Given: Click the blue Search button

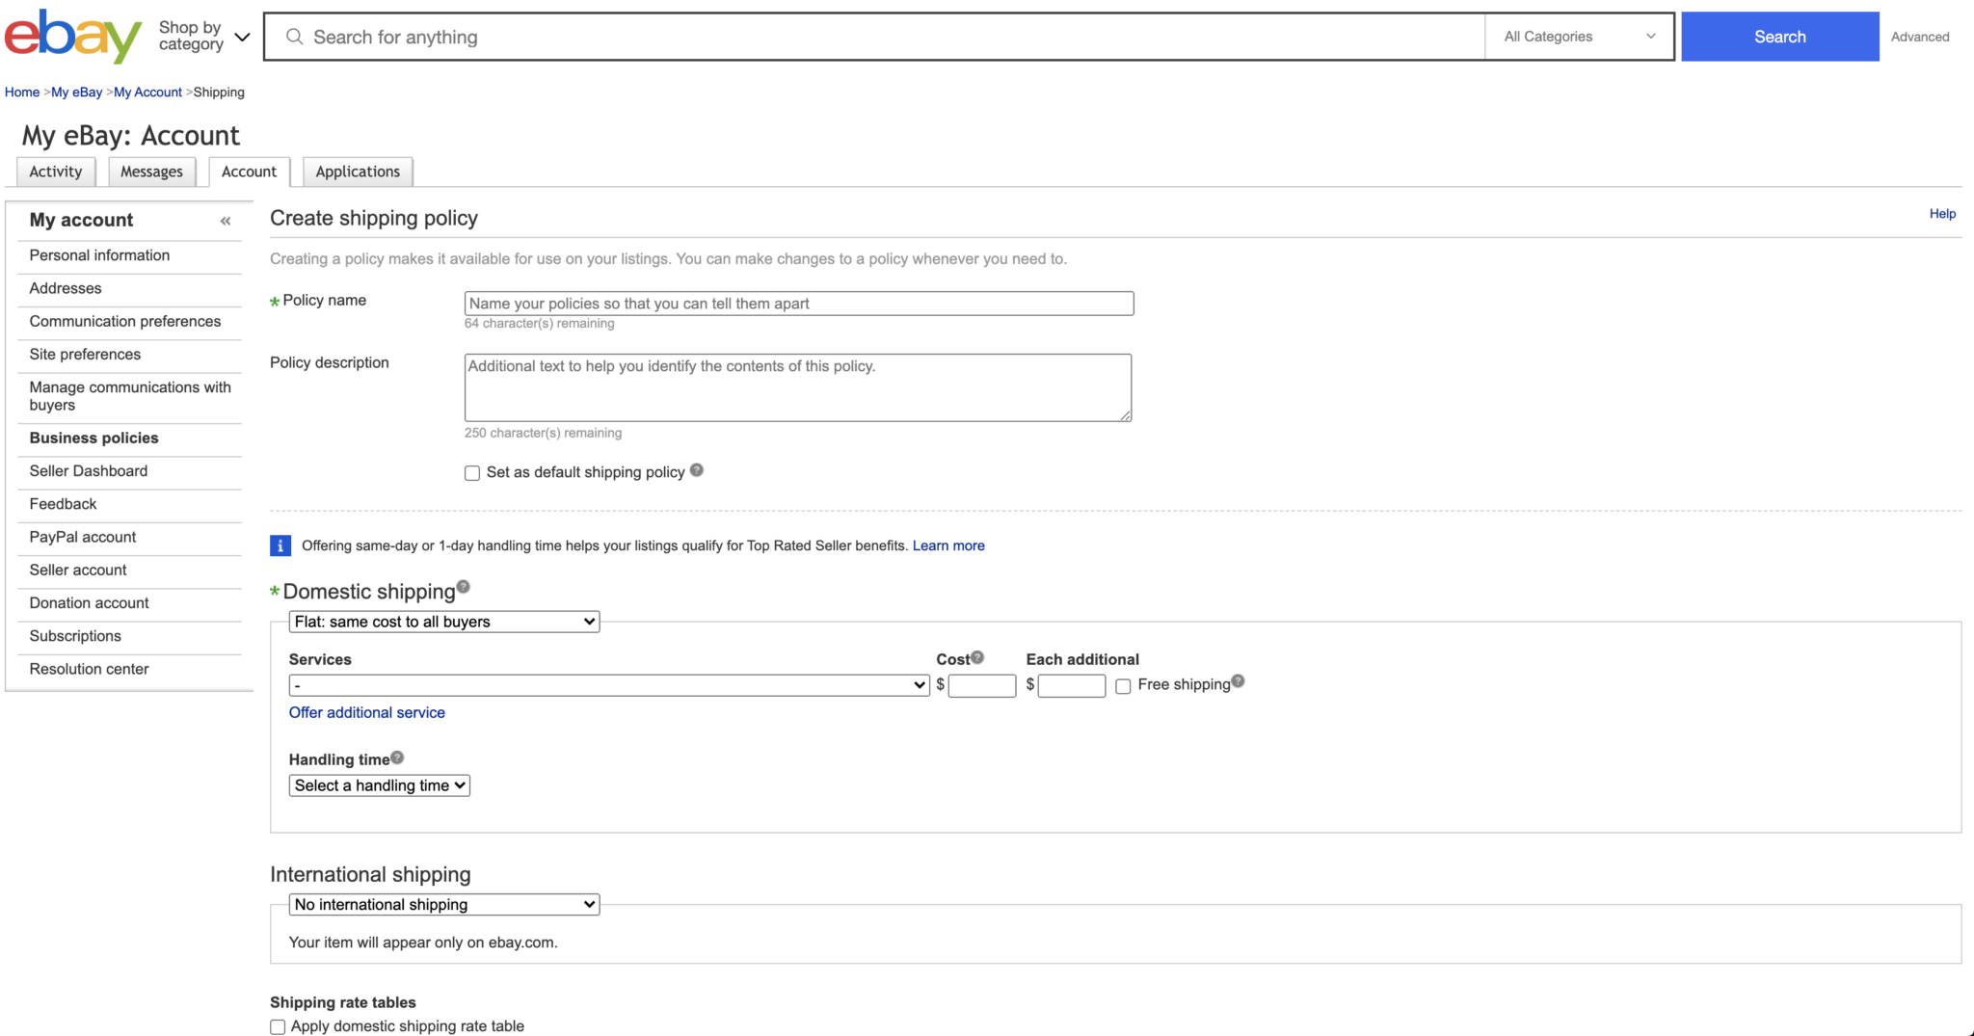Looking at the screenshot, I should 1779,37.
